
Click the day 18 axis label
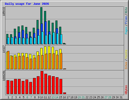[x=72, y=97]
